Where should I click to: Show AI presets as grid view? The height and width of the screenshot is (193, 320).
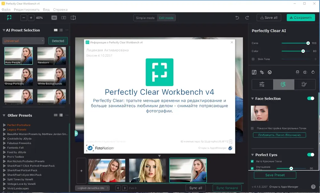click(x=55, y=30)
